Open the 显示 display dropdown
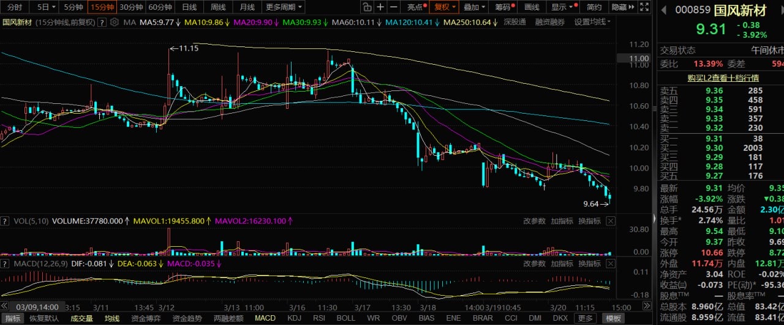 coord(563,7)
